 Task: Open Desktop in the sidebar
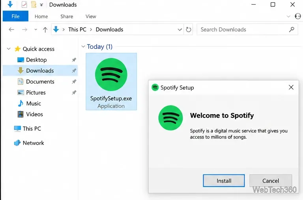point(36,60)
